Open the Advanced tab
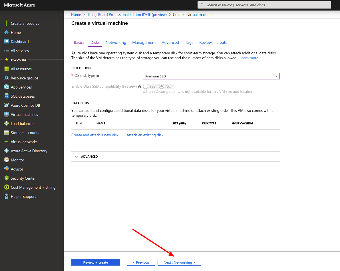 point(170,42)
